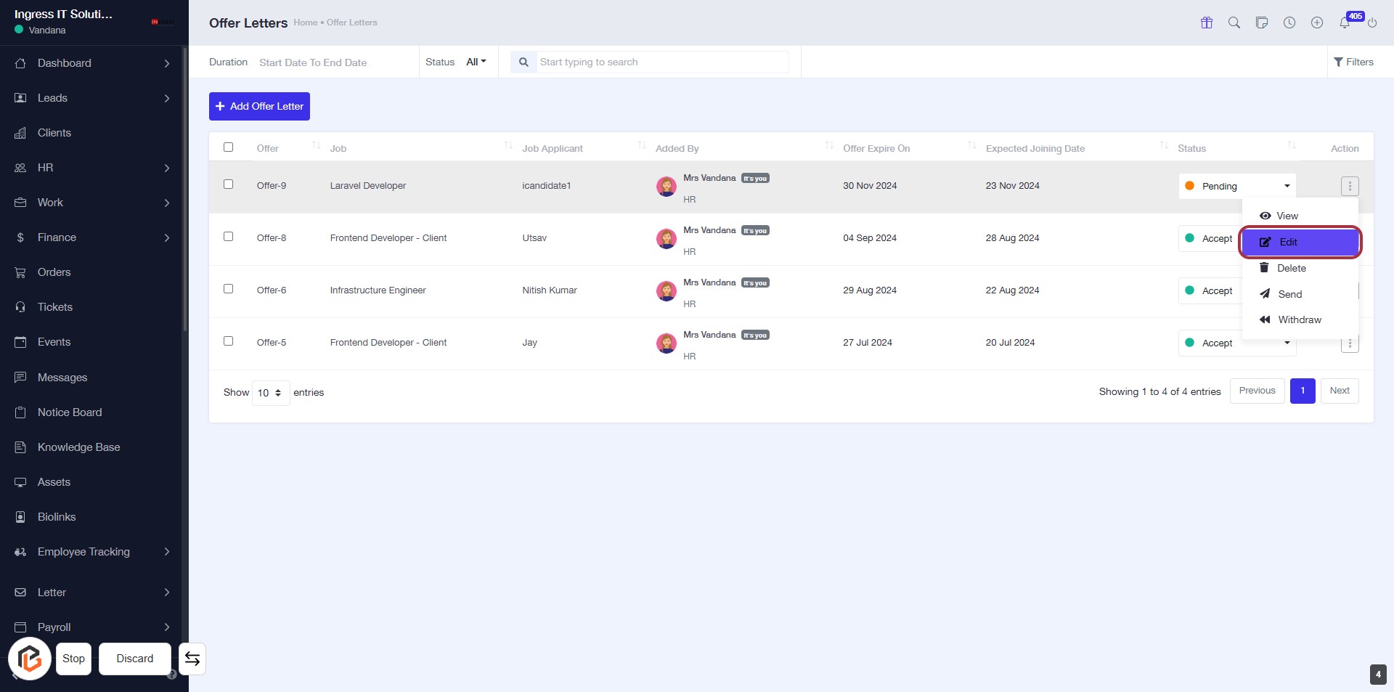Open the Pending status dropdown for Offer-9
Viewport: 1394px width, 692px height.
[1236, 186]
